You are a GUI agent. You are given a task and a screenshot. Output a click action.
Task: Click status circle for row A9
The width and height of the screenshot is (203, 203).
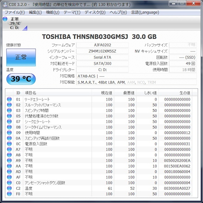pos(9,161)
